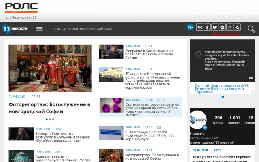Click the РОЛС autoservice banner logo
Screen dimensions: 259x162
[x=21, y=8]
